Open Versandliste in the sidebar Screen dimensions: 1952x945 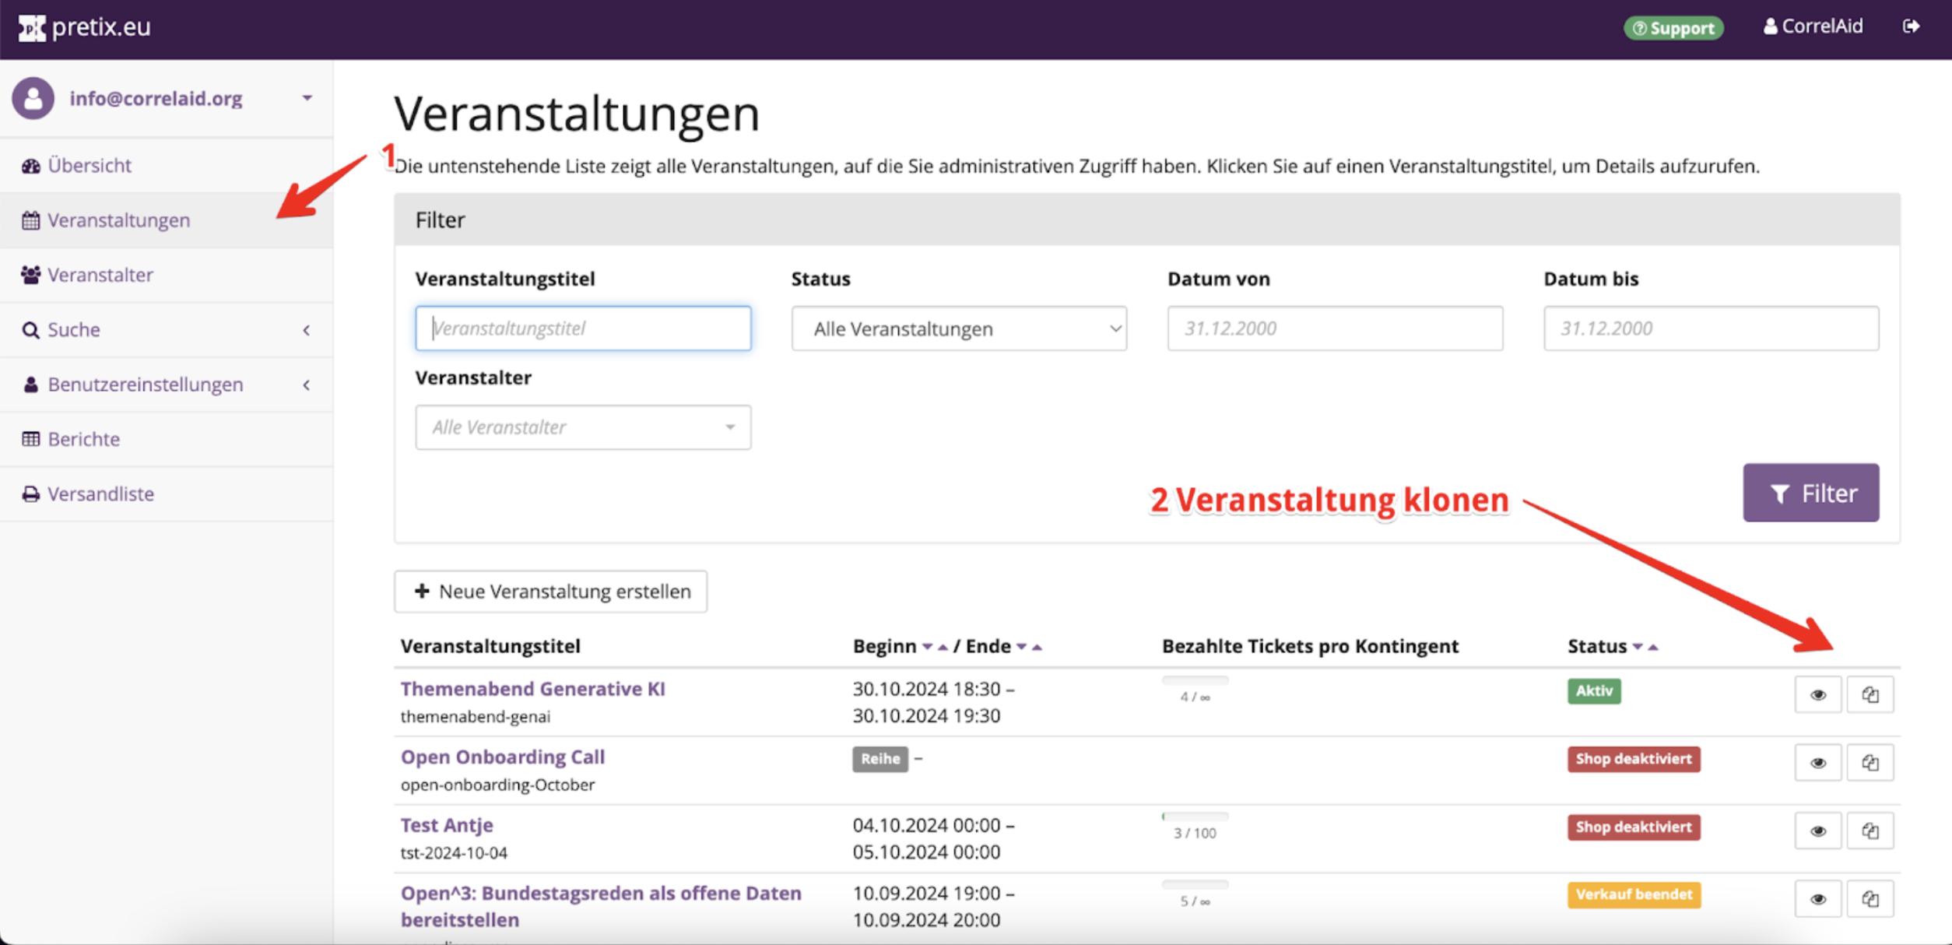pos(100,494)
